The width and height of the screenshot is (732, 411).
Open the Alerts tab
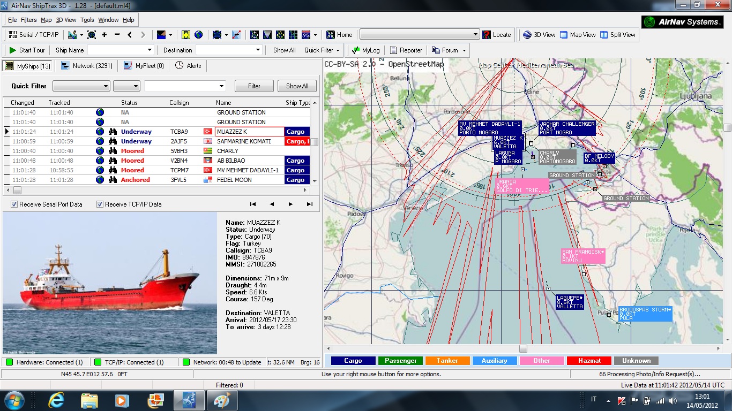click(188, 66)
